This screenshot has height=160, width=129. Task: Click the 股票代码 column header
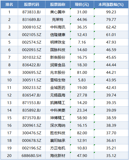[32, 4]
